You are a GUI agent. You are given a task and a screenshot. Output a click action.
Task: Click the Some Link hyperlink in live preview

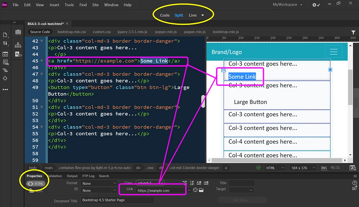(242, 77)
